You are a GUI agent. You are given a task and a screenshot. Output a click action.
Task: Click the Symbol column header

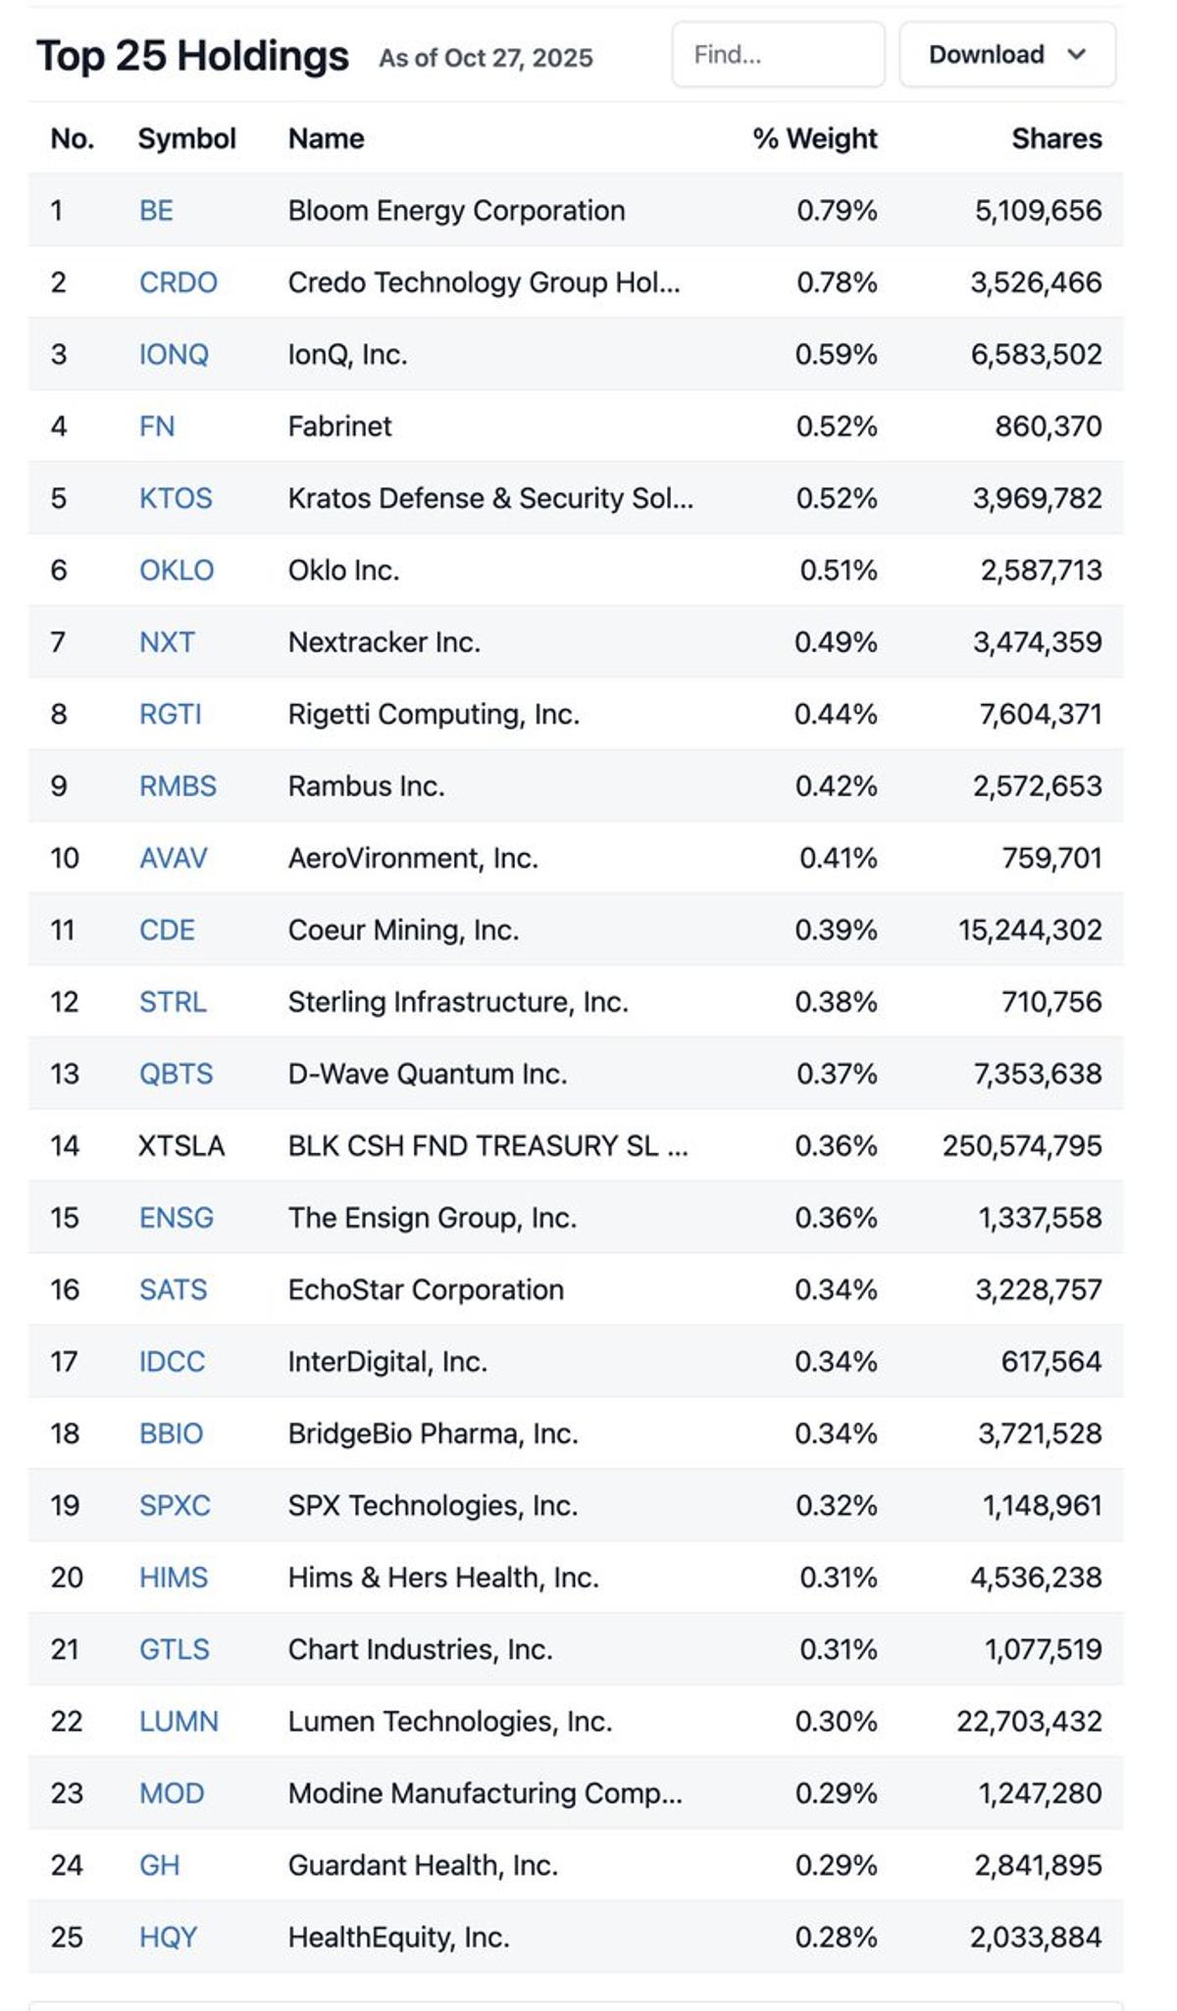(x=185, y=138)
